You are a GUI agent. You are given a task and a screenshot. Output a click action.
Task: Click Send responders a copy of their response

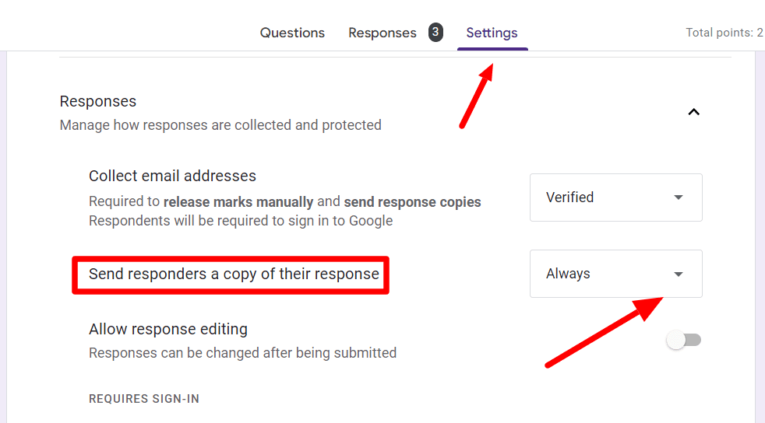pyautogui.click(x=234, y=274)
